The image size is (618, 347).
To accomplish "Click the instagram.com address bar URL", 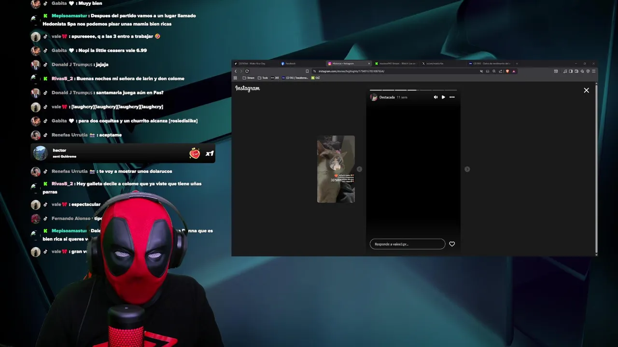I will [x=351, y=71].
